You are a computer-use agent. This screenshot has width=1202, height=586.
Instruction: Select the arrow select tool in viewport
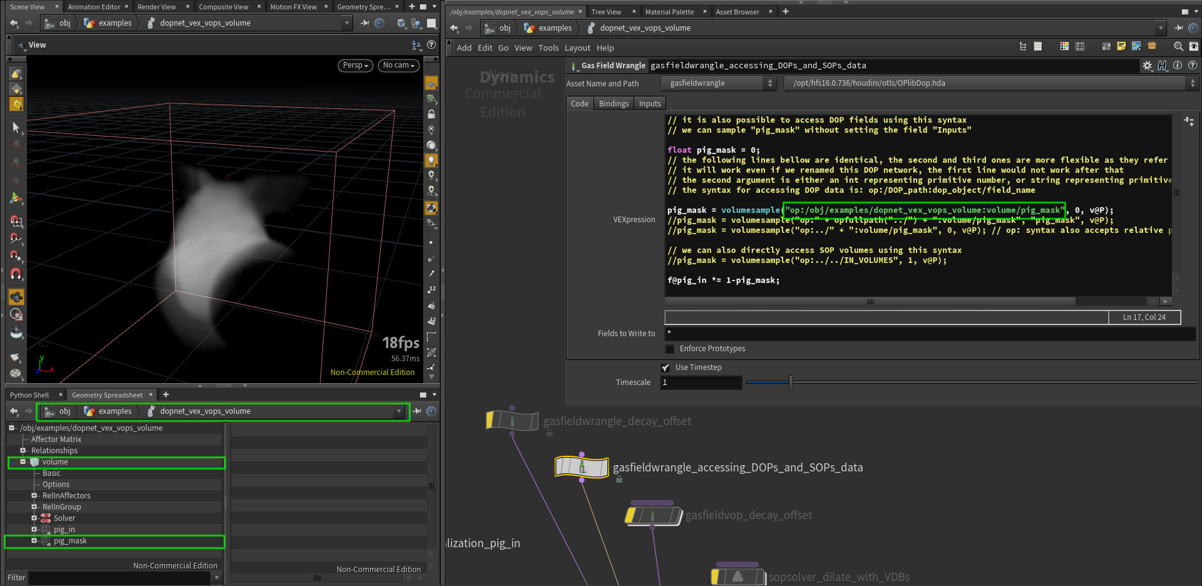coord(16,128)
